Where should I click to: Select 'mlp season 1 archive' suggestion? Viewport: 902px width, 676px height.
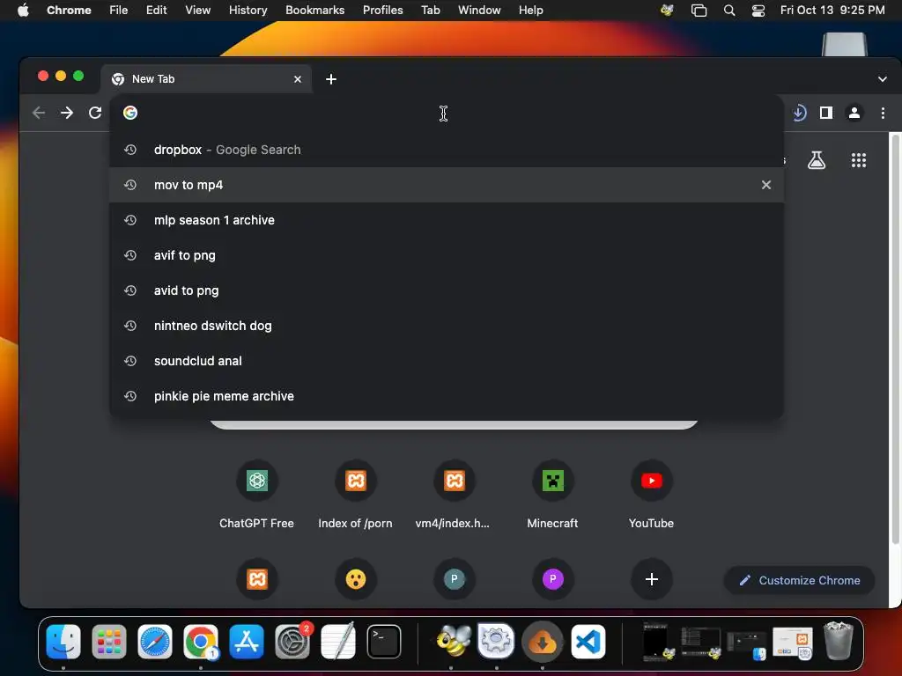coord(447,220)
